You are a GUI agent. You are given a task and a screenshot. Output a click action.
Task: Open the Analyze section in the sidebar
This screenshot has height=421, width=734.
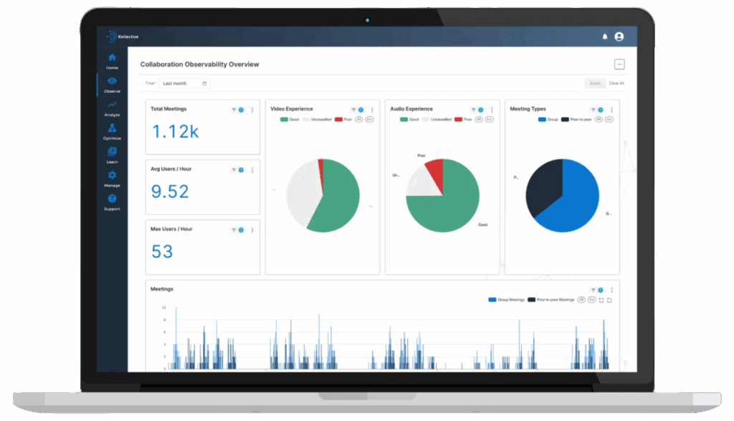[112, 108]
